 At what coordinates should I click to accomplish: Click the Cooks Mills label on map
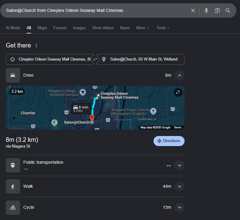147,119
